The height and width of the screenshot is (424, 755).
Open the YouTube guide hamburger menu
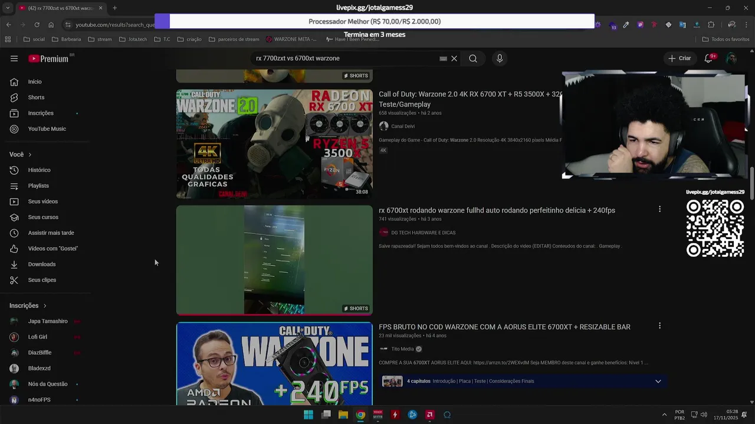[x=14, y=58]
